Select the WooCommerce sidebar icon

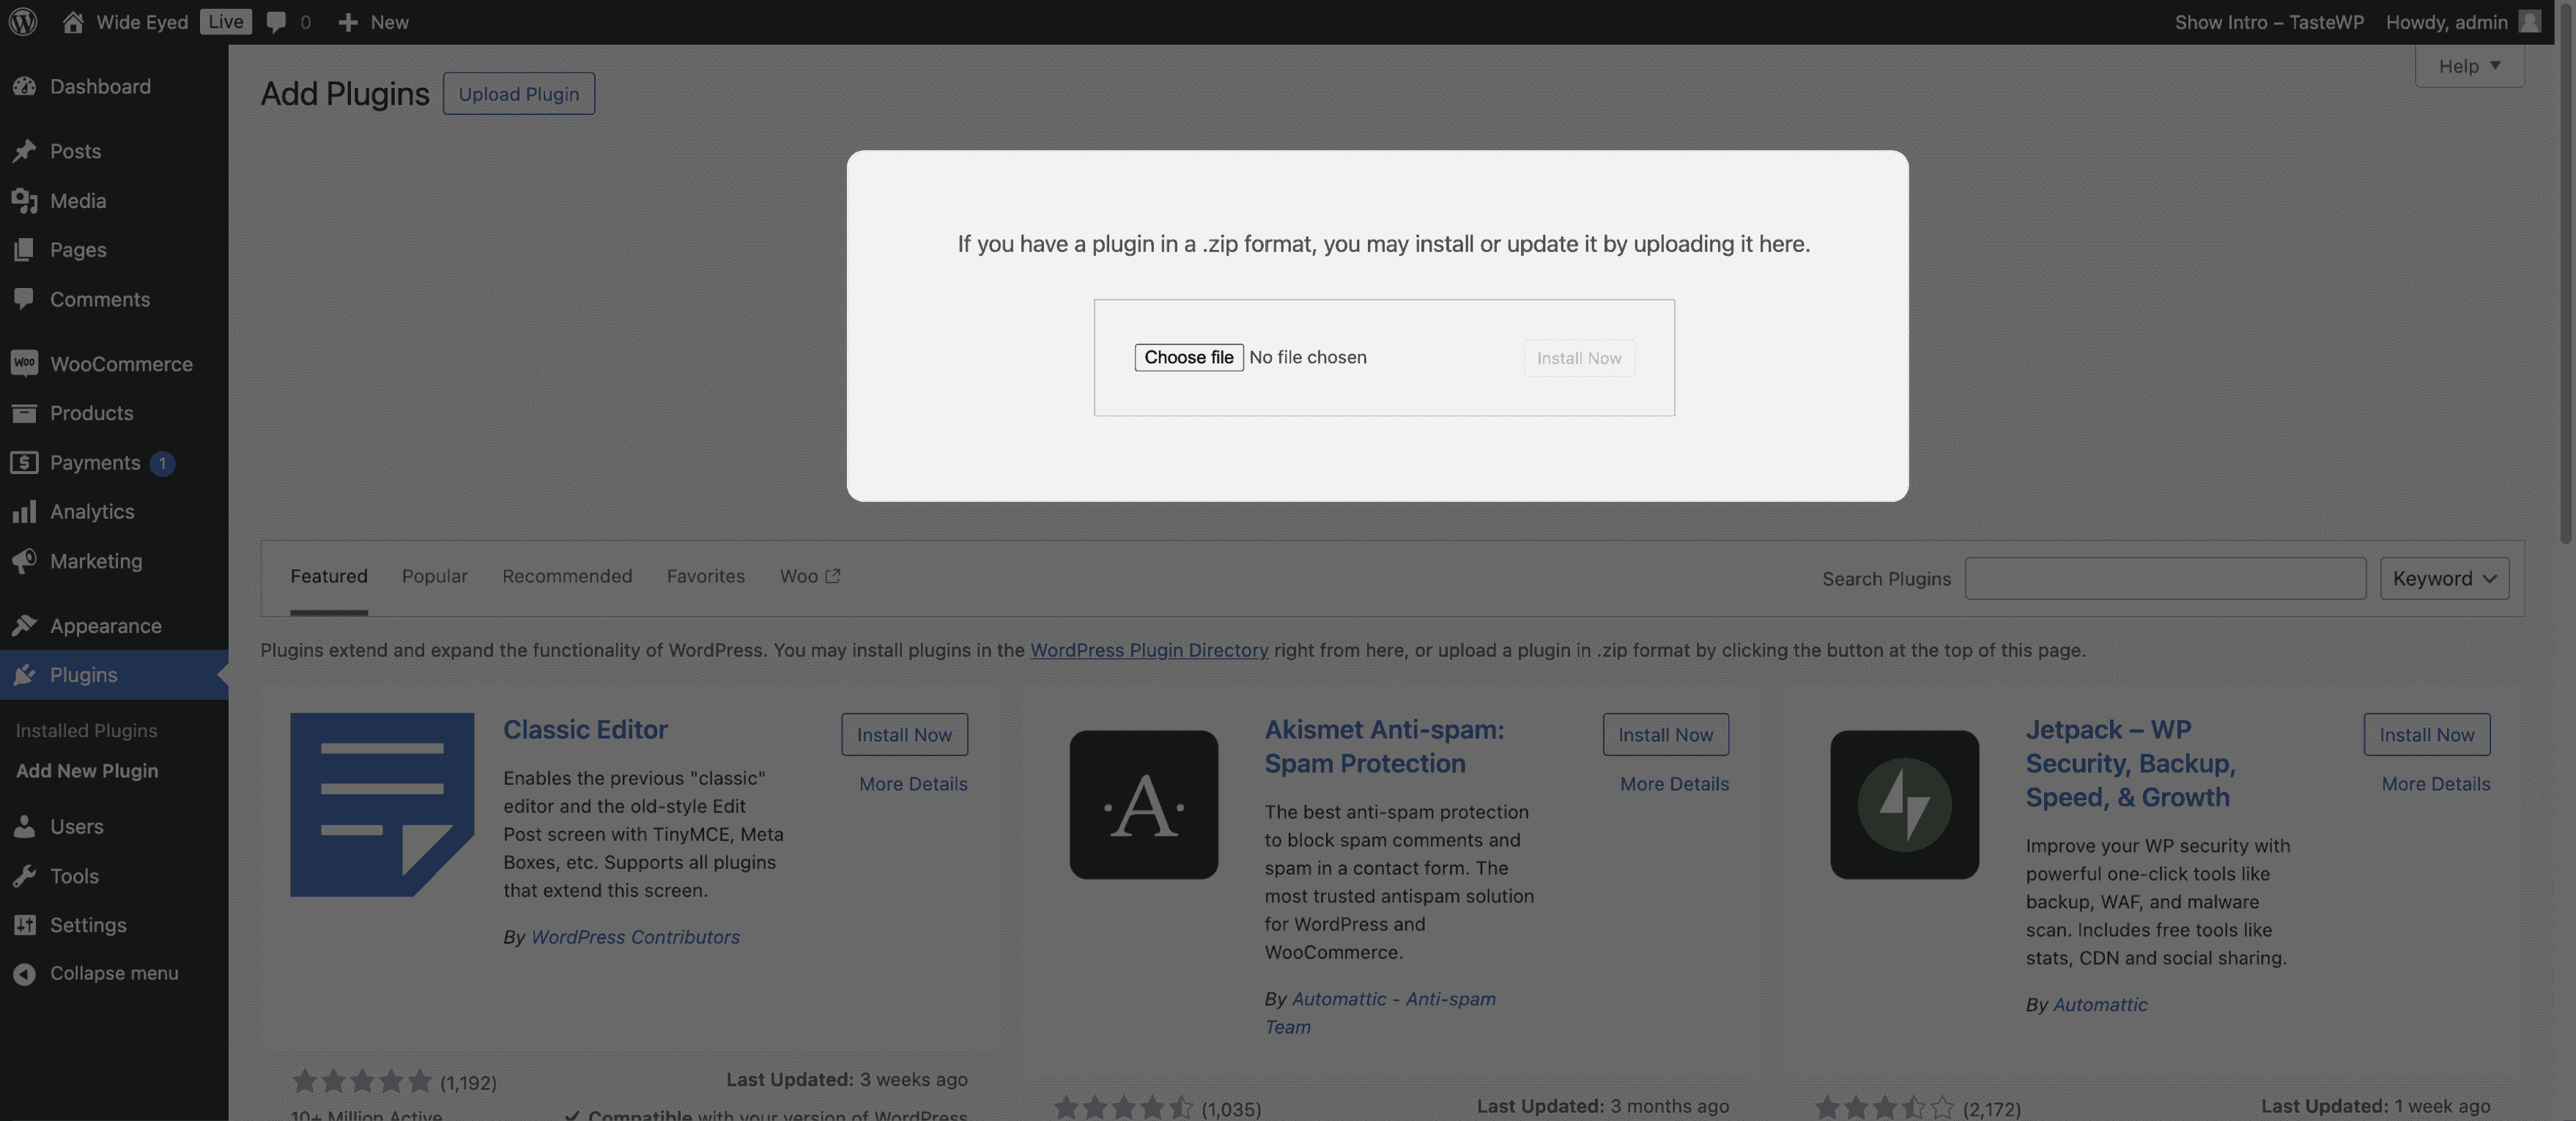[26, 363]
